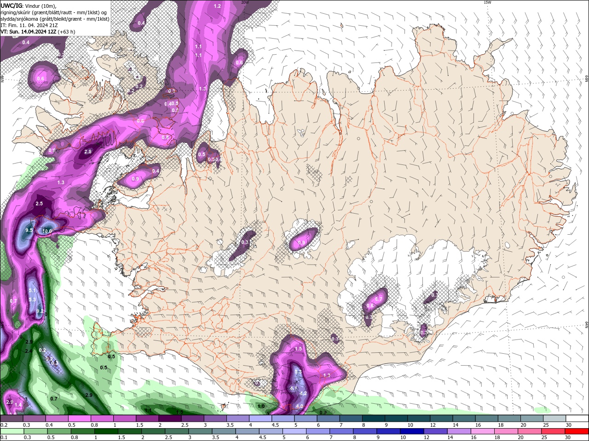Viewport: 589px width, 441px height.
Task: Click the '(+63 h)' forecast offset text
Action: tap(66, 32)
